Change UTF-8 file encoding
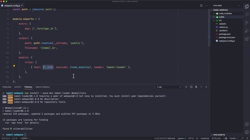 click(x=191, y=138)
